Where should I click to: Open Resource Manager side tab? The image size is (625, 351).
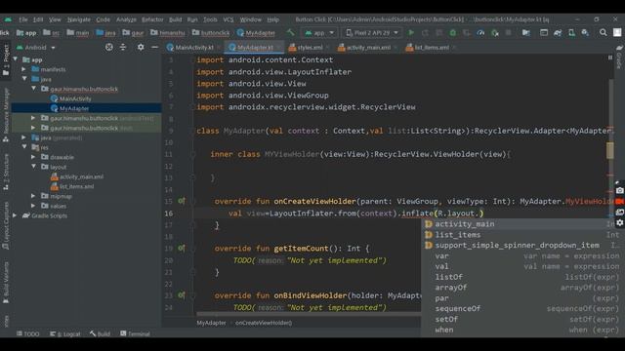coord(6,115)
